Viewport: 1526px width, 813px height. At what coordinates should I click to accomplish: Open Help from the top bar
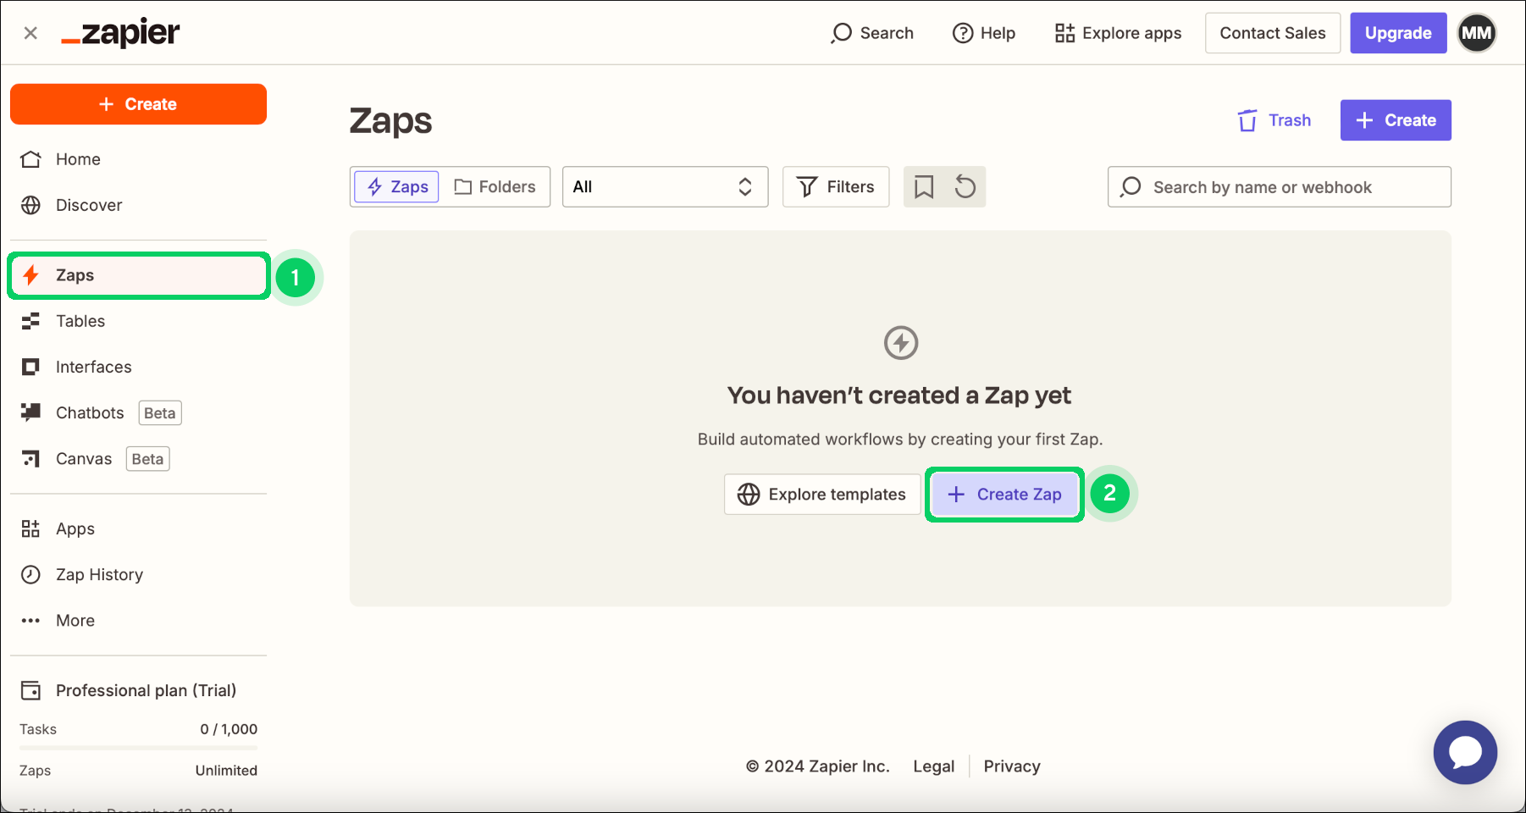[x=984, y=33]
